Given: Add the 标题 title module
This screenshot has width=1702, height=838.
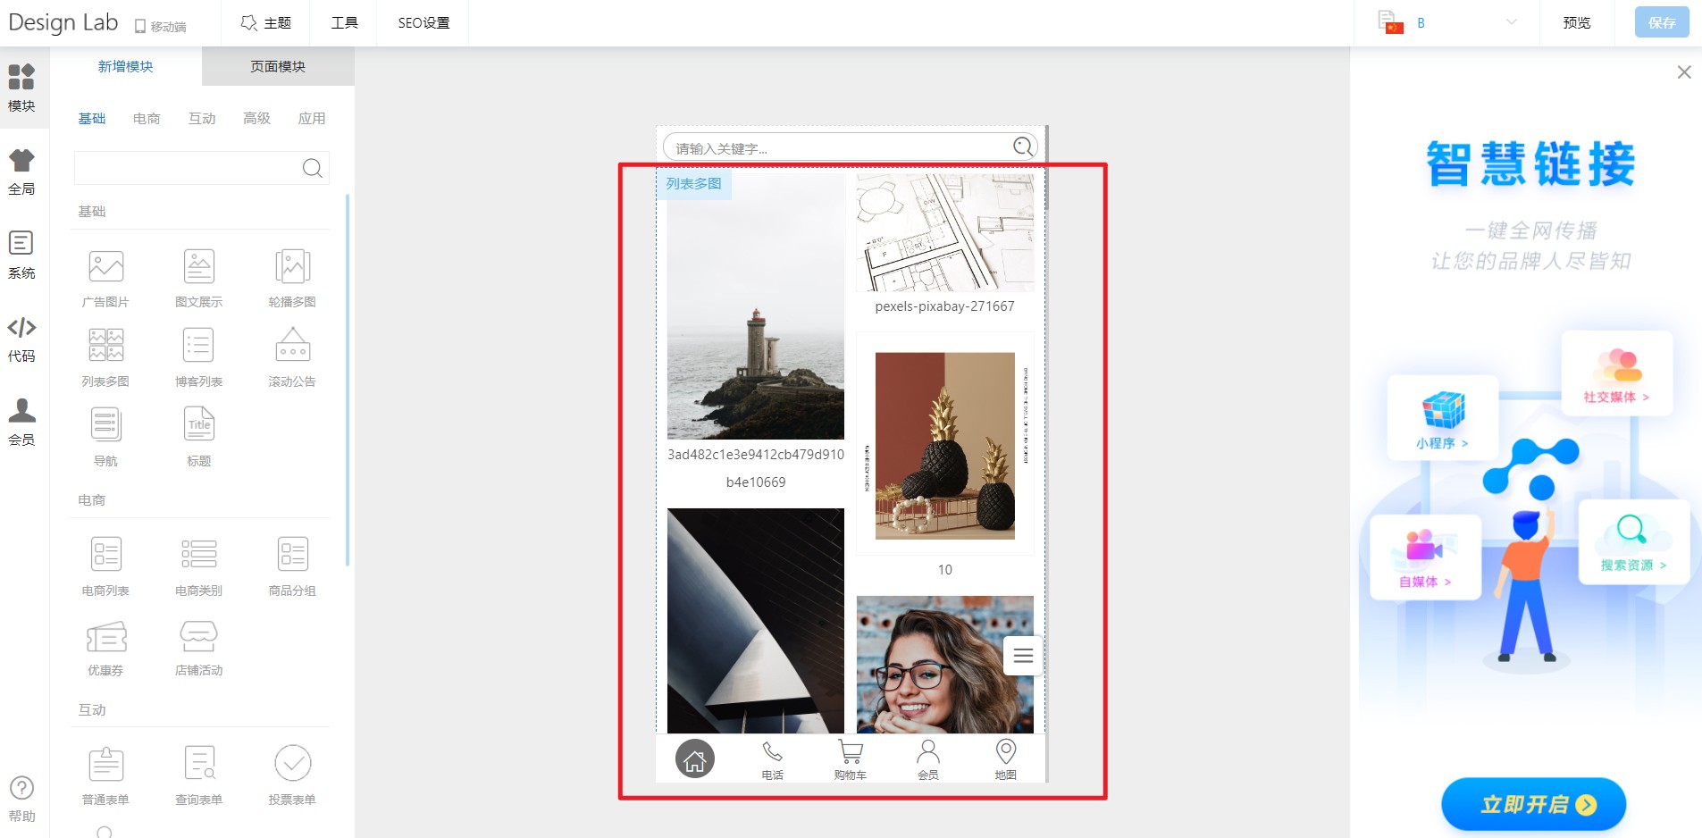Looking at the screenshot, I should tap(199, 437).
